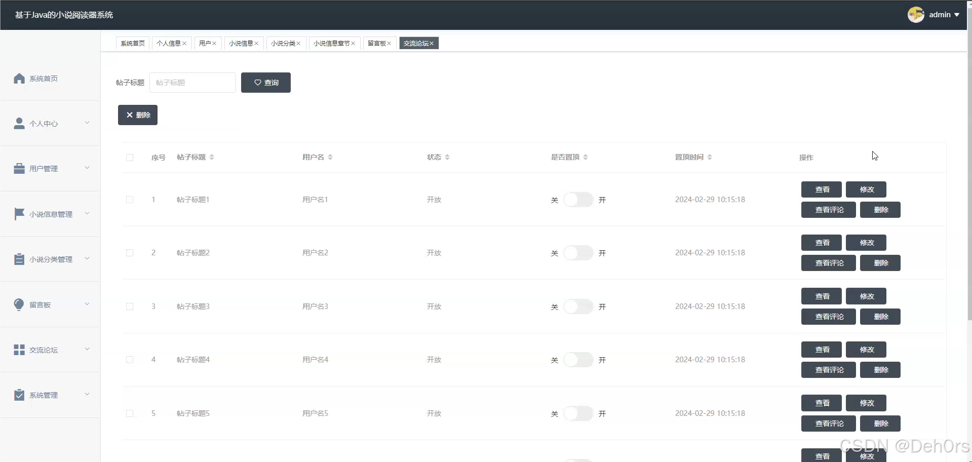The image size is (972, 462).
Task: Switch to the 留言板 tab
Action: 376,43
